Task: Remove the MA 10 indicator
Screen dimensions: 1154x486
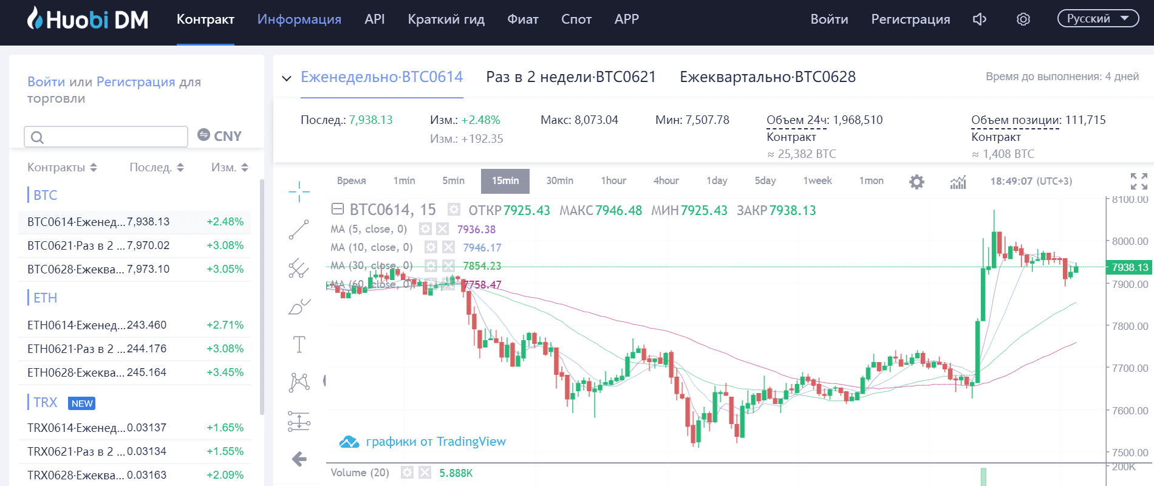Action: (448, 247)
